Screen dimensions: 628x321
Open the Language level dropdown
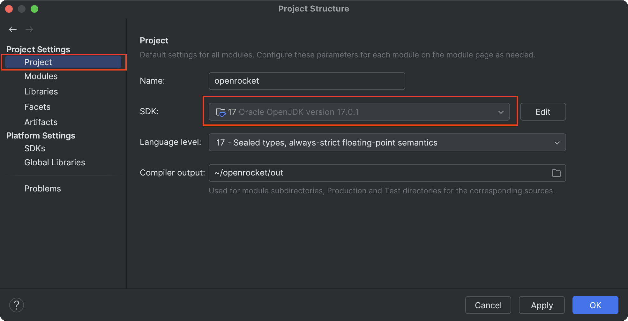[387, 142]
